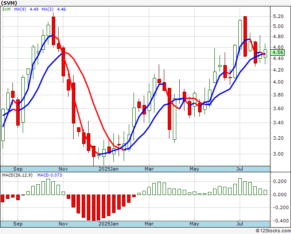Click the 0.000 MACD axis label
Viewport: 291px width, 234px height.
(280, 195)
